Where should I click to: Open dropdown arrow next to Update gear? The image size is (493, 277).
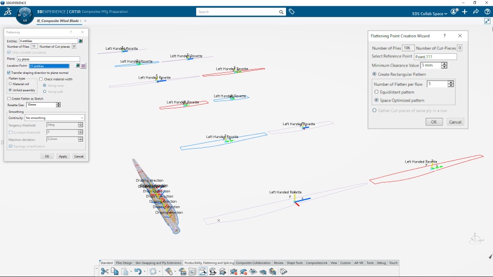pos(159,272)
